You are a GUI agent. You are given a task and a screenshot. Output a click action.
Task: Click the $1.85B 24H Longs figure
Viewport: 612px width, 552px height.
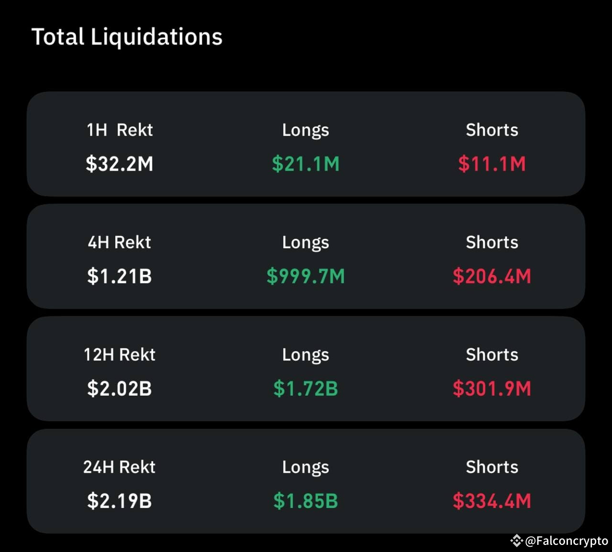[x=306, y=501]
